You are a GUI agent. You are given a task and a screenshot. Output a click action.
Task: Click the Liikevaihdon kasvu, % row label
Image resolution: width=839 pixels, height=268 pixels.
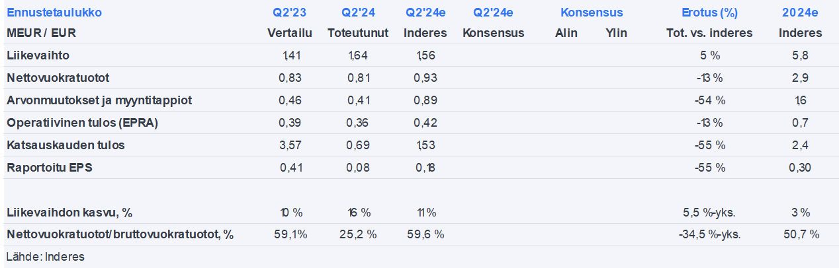pyautogui.click(x=69, y=213)
